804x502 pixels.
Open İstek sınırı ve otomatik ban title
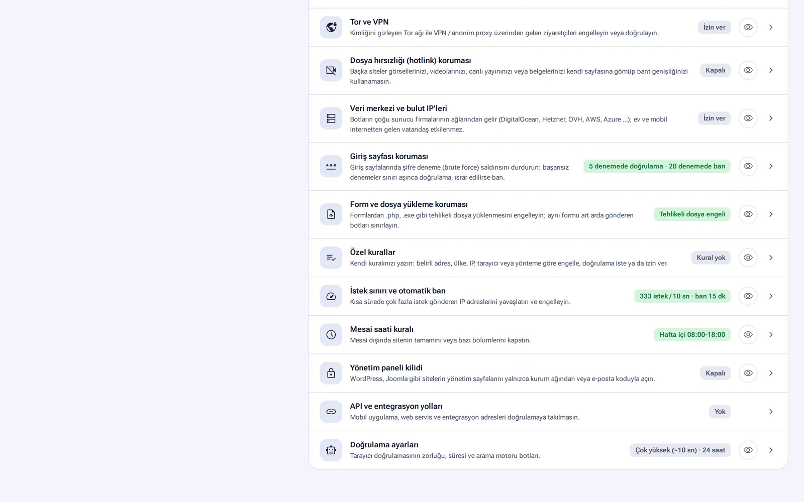397,291
